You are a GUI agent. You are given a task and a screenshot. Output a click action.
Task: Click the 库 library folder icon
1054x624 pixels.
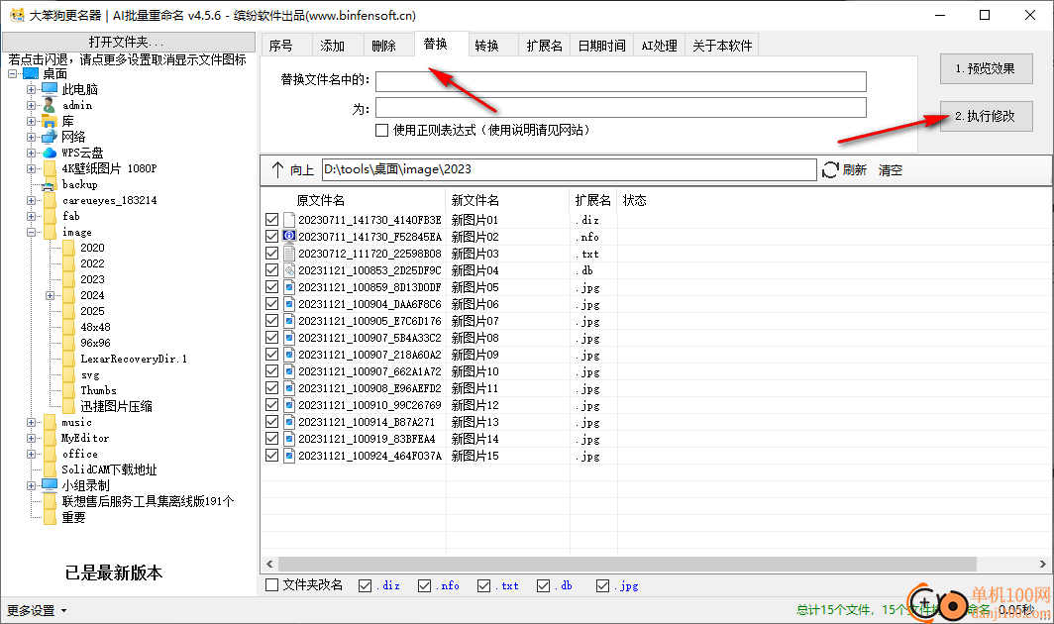[50, 121]
